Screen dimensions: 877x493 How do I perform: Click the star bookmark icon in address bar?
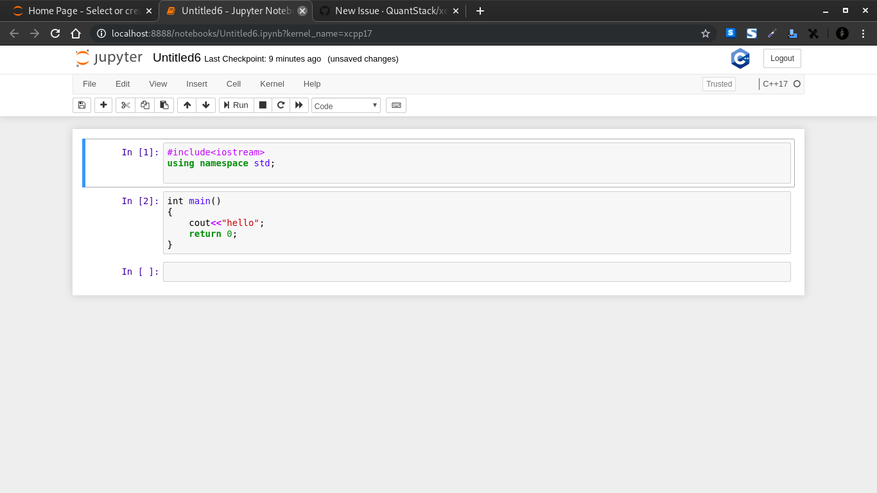coord(706,33)
